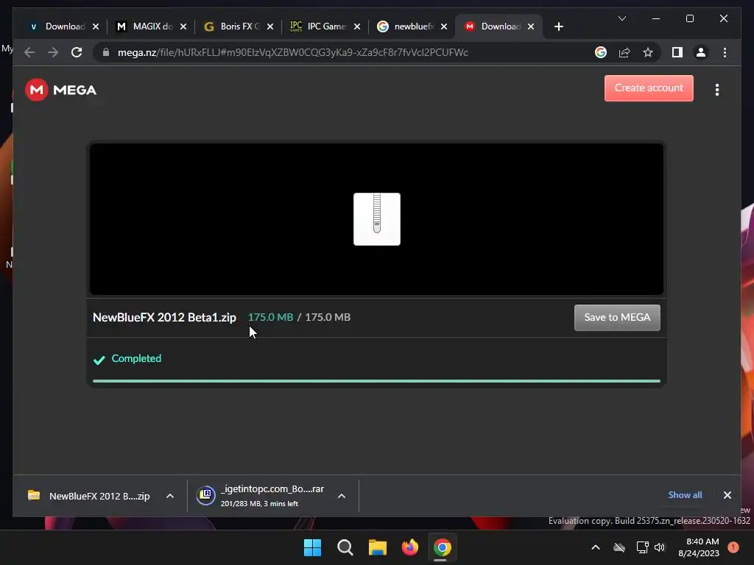This screenshot has height=565, width=754.
Task: Close the downloads shelf
Action: tap(727, 495)
